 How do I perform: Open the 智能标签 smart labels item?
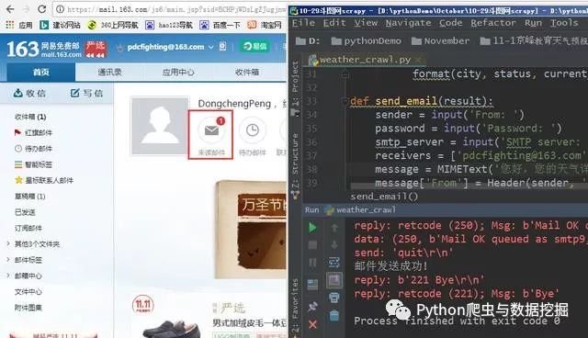[x=33, y=164]
